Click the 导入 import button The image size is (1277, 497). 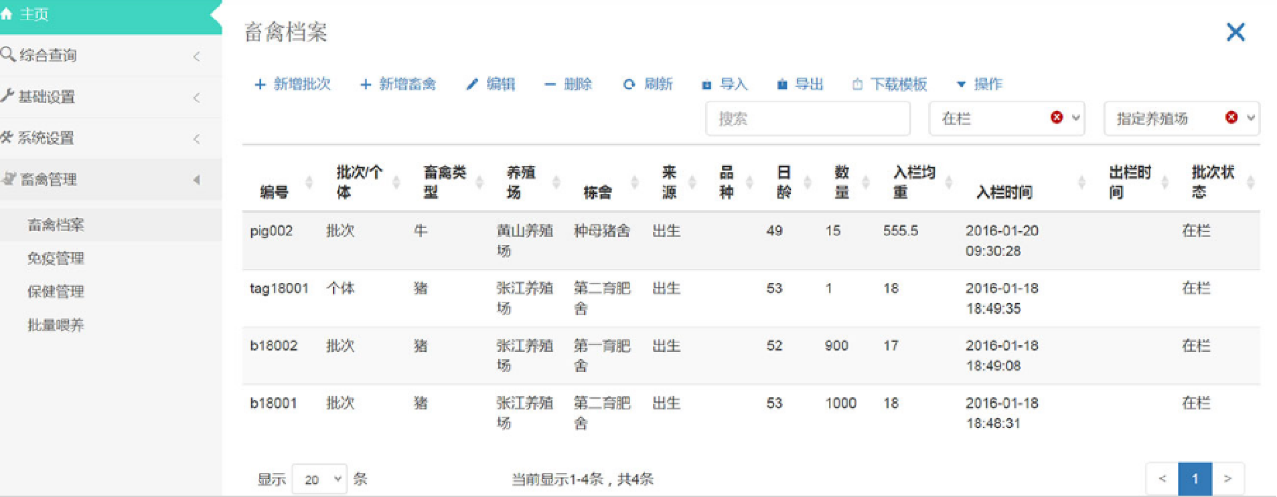725,84
